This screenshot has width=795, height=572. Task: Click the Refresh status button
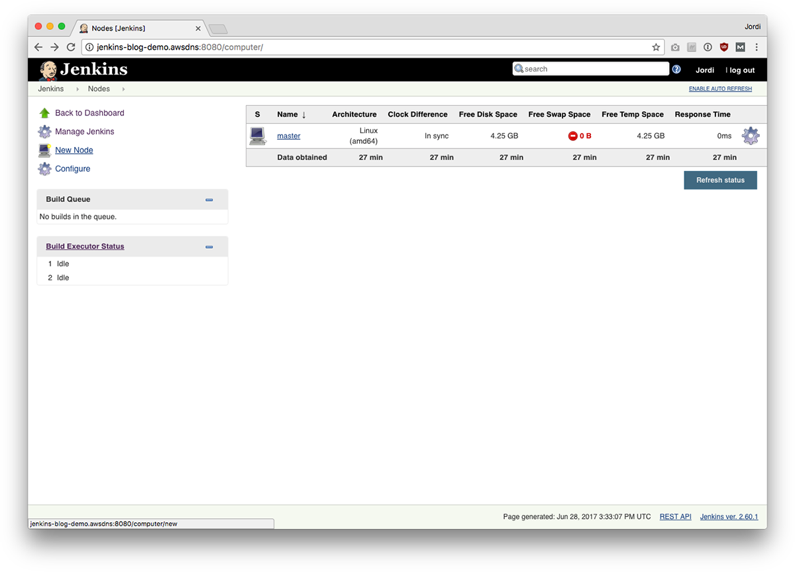720,180
